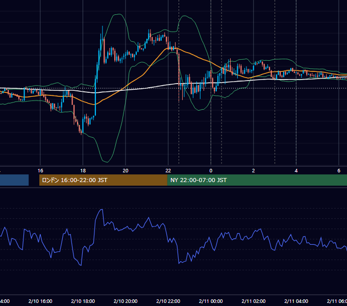This screenshot has width=347, height=306.
Task: Click the "22" hour label on price chart axis
Action: [x=168, y=171]
